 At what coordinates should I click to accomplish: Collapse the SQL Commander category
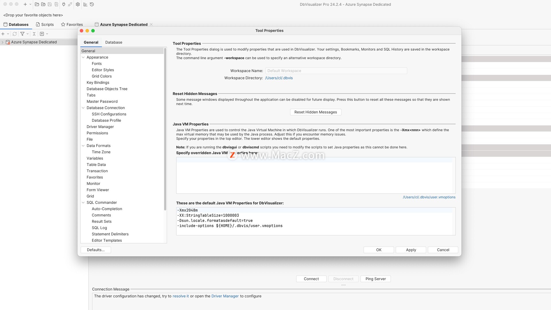click(x=83, y=203)
